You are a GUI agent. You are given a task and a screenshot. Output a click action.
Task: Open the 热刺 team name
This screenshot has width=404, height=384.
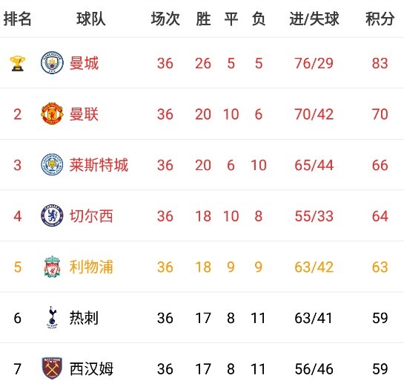[84, 318]
